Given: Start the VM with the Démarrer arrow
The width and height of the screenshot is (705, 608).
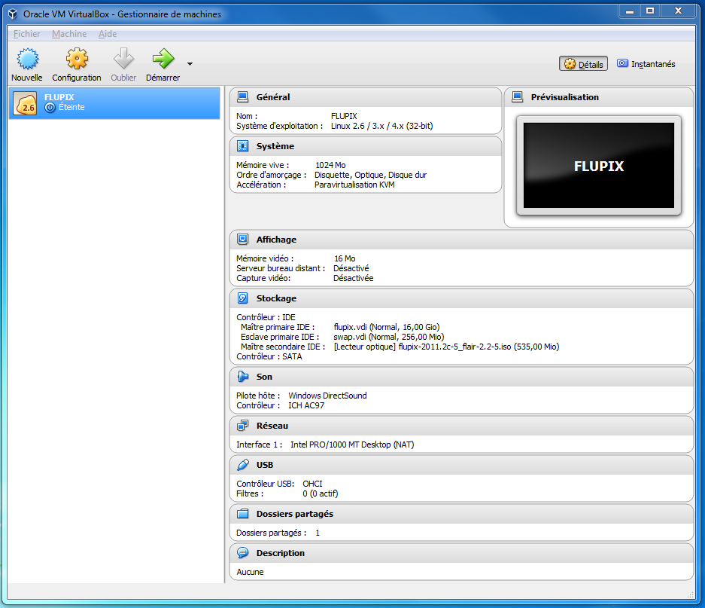Looking at the screenshot, I should 163,59.
